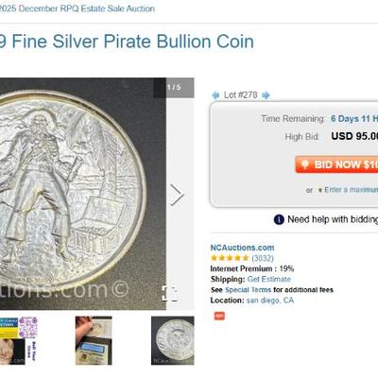Screen dimensions: 378x378
Task: Select the hand testing coin thumbnail
Action: (94, 340)
